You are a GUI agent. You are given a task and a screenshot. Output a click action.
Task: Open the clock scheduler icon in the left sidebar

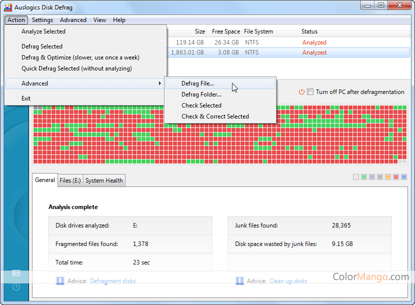16,286
